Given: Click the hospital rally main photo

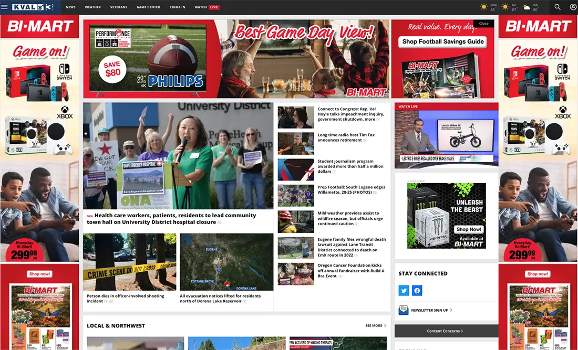Looking at the screenshot, I should click(178, 156).
